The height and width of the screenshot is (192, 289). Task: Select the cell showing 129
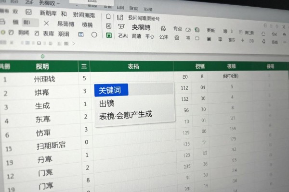(186, 132)
